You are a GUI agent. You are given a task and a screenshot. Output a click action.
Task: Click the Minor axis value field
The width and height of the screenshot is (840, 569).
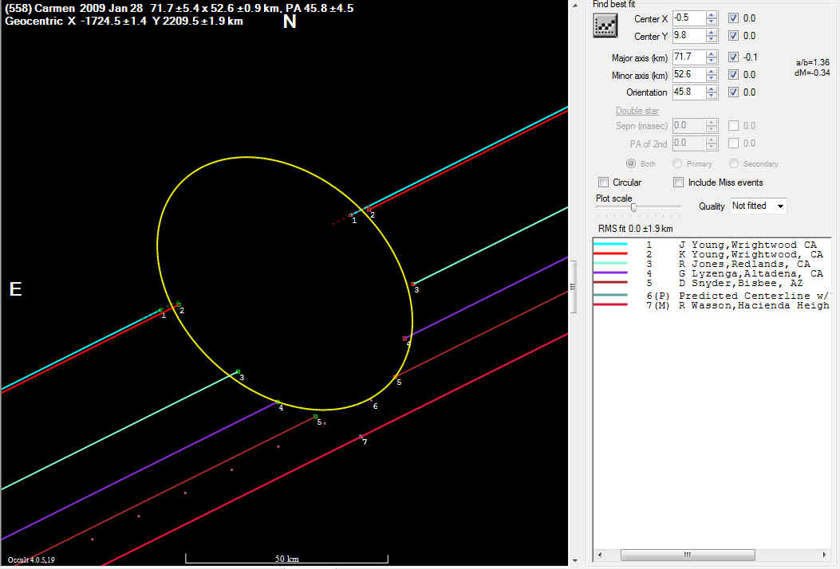pyautogui.click(x=689, y=75)
